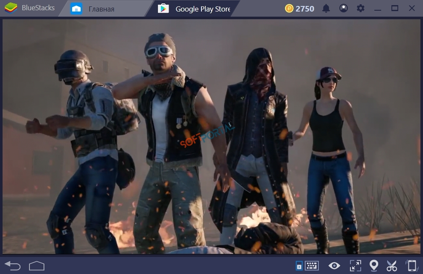Go to Android home screen
The image size is (423, 274).
pyautogui.click(x=37, y=266)
